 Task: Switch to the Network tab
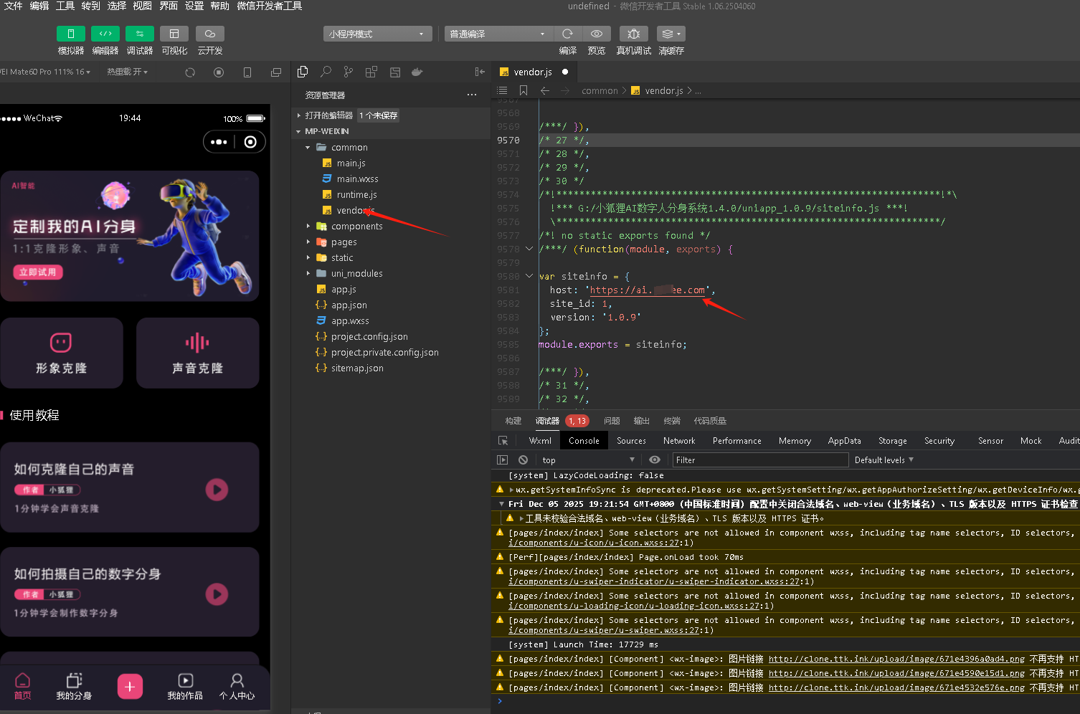click(x=678, y=441)
